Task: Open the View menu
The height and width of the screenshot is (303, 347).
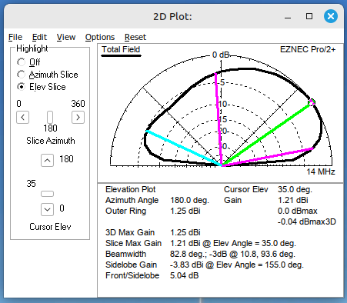Action: (x=66, y=37)
